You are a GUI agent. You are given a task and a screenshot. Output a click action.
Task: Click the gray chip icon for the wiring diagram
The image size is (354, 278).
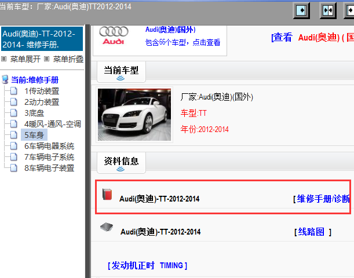pyautogui.click(x=107, y=227)
